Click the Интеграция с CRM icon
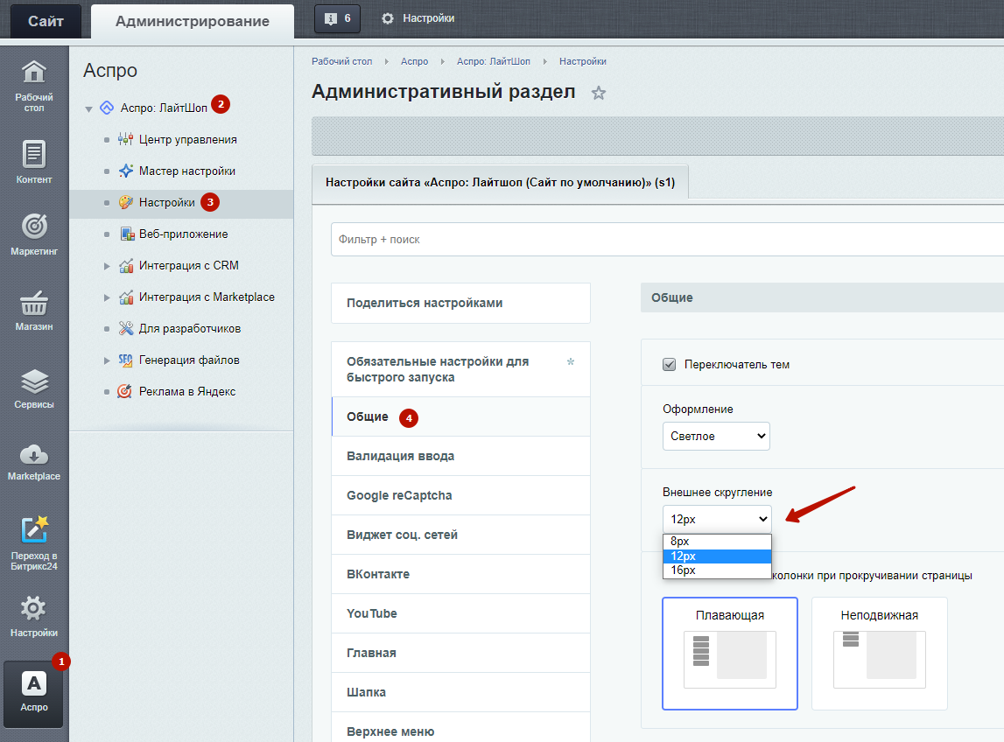This screenshot has width=1004, height=742. 126,265
